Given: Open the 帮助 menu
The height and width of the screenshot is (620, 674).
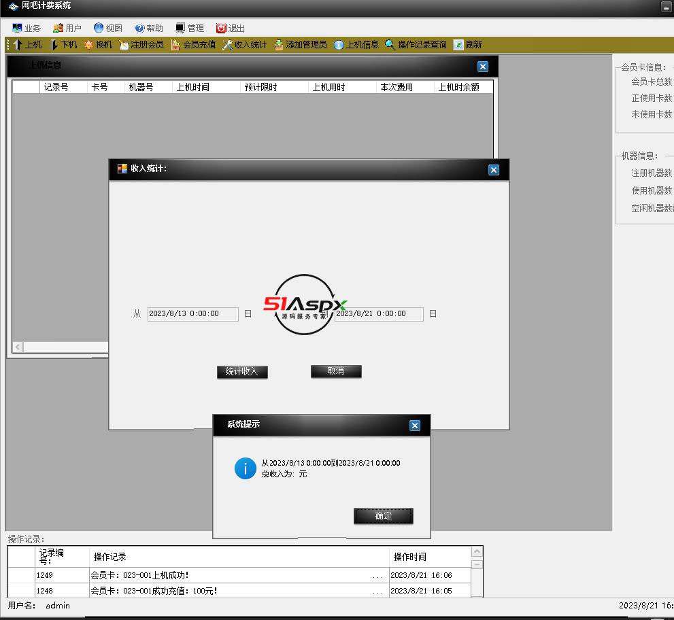Looking at the screenshot, I should 149,29.
